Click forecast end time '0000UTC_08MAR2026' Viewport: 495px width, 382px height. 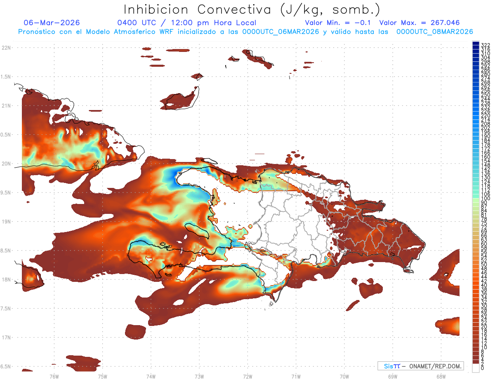tap(434, 32)
